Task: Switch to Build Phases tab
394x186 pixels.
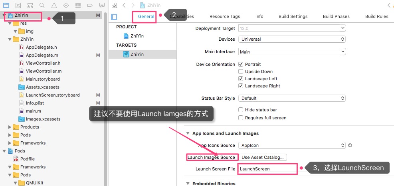Action: click(336, 16)
